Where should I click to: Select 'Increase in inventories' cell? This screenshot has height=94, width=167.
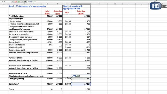[25, 34]
